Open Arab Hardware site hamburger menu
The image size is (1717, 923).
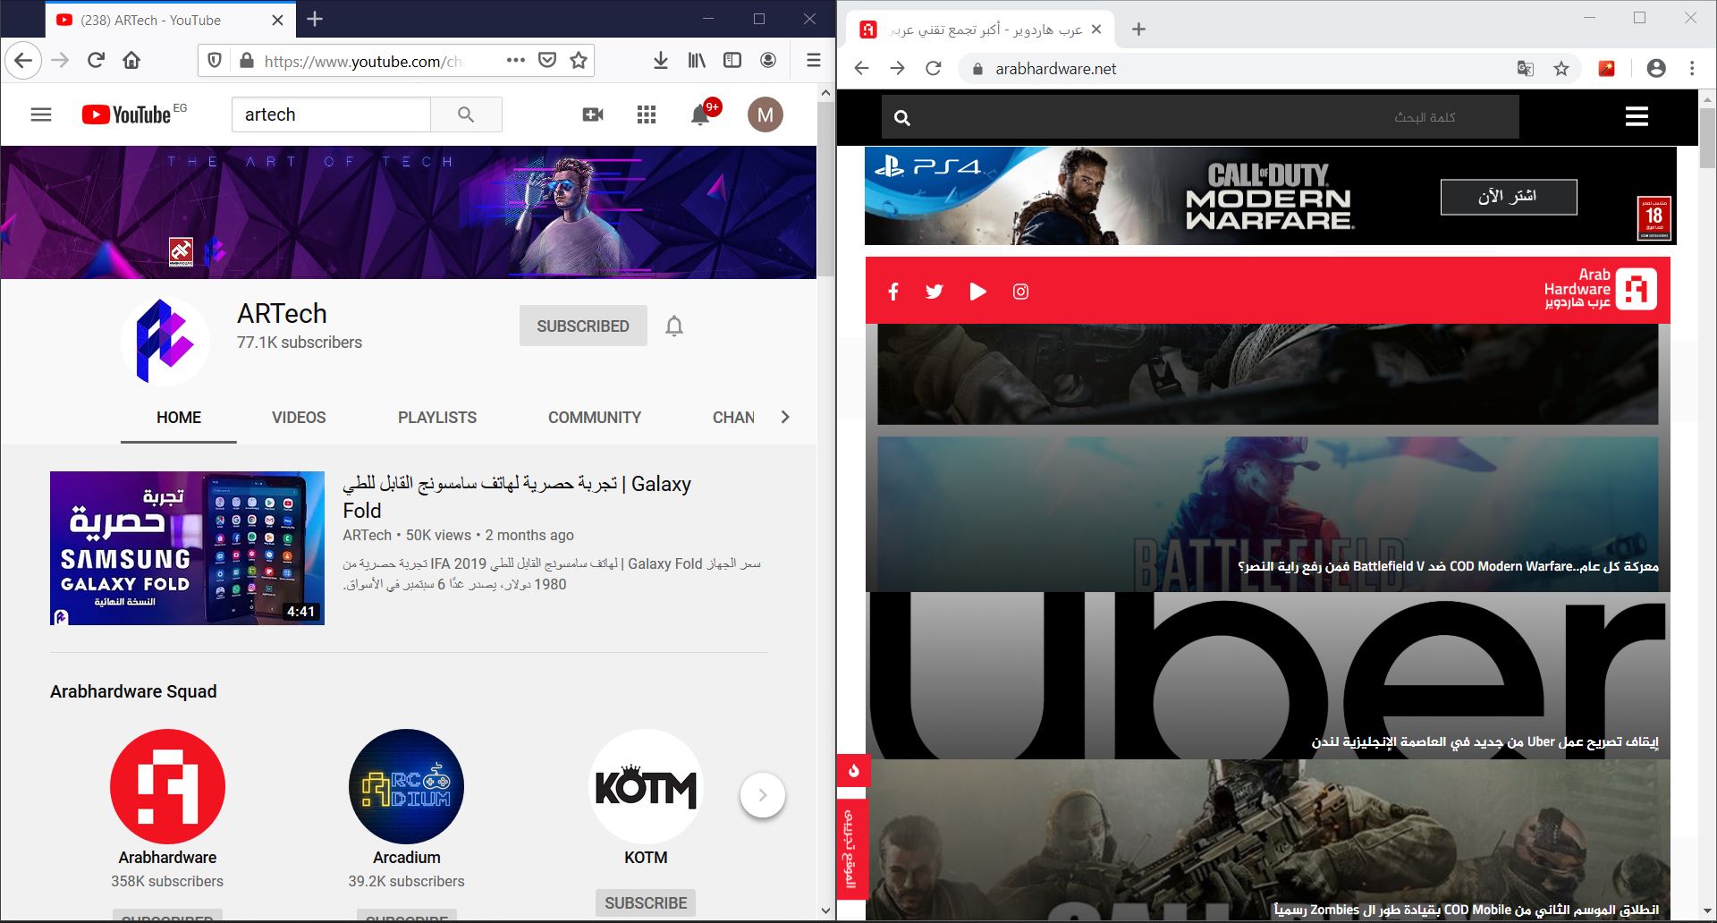1637,116
